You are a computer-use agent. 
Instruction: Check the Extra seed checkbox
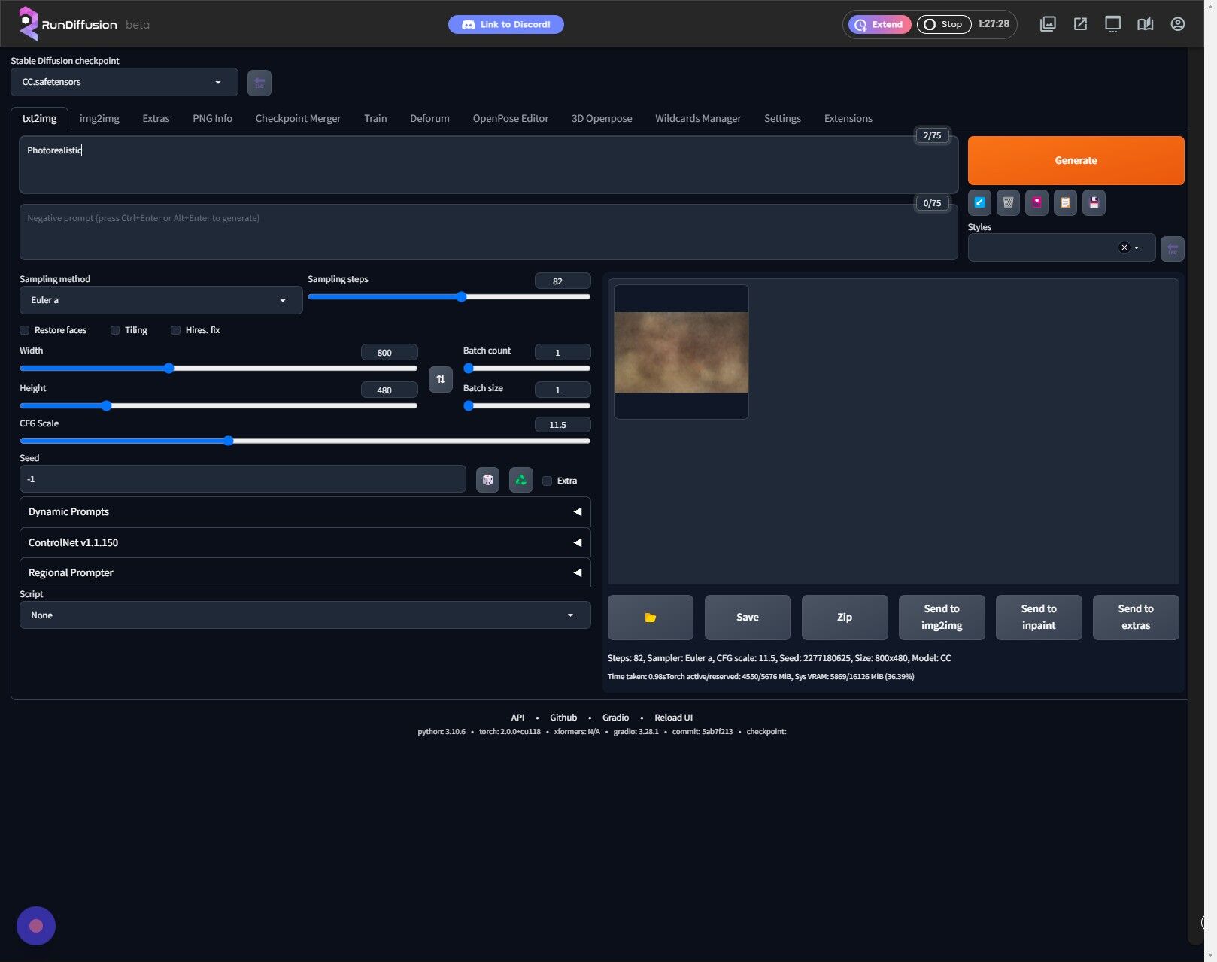pos(547,481)
